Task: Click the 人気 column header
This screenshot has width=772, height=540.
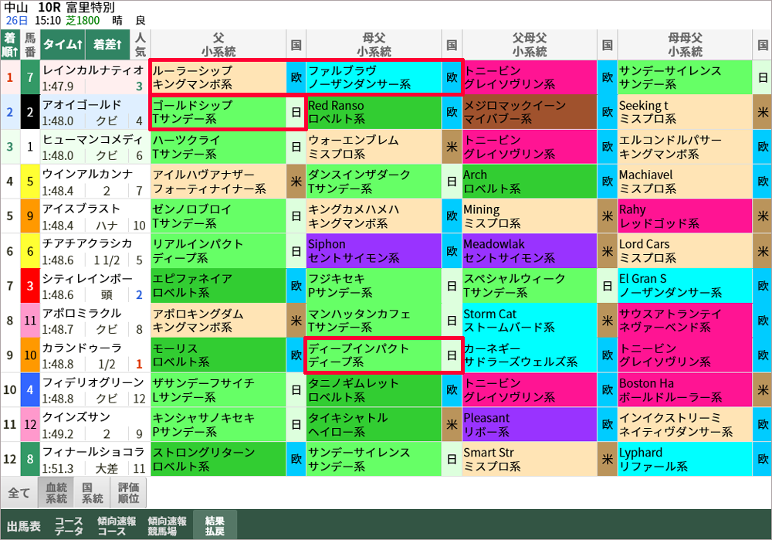Action: click(x=140, y=45)
